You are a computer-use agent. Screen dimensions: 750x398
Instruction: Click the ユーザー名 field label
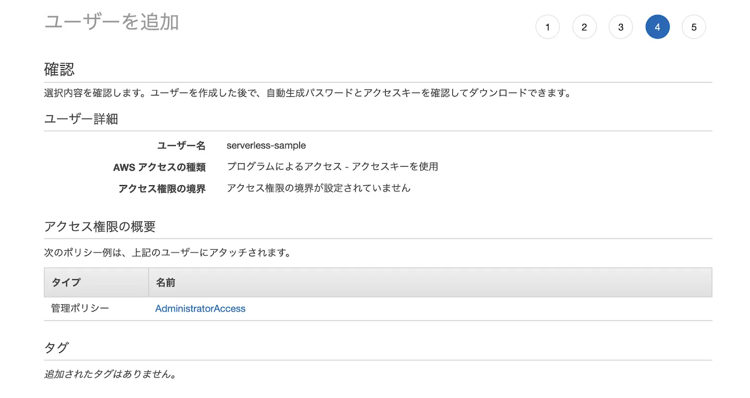pyautogui.click(x=181, y=145)
